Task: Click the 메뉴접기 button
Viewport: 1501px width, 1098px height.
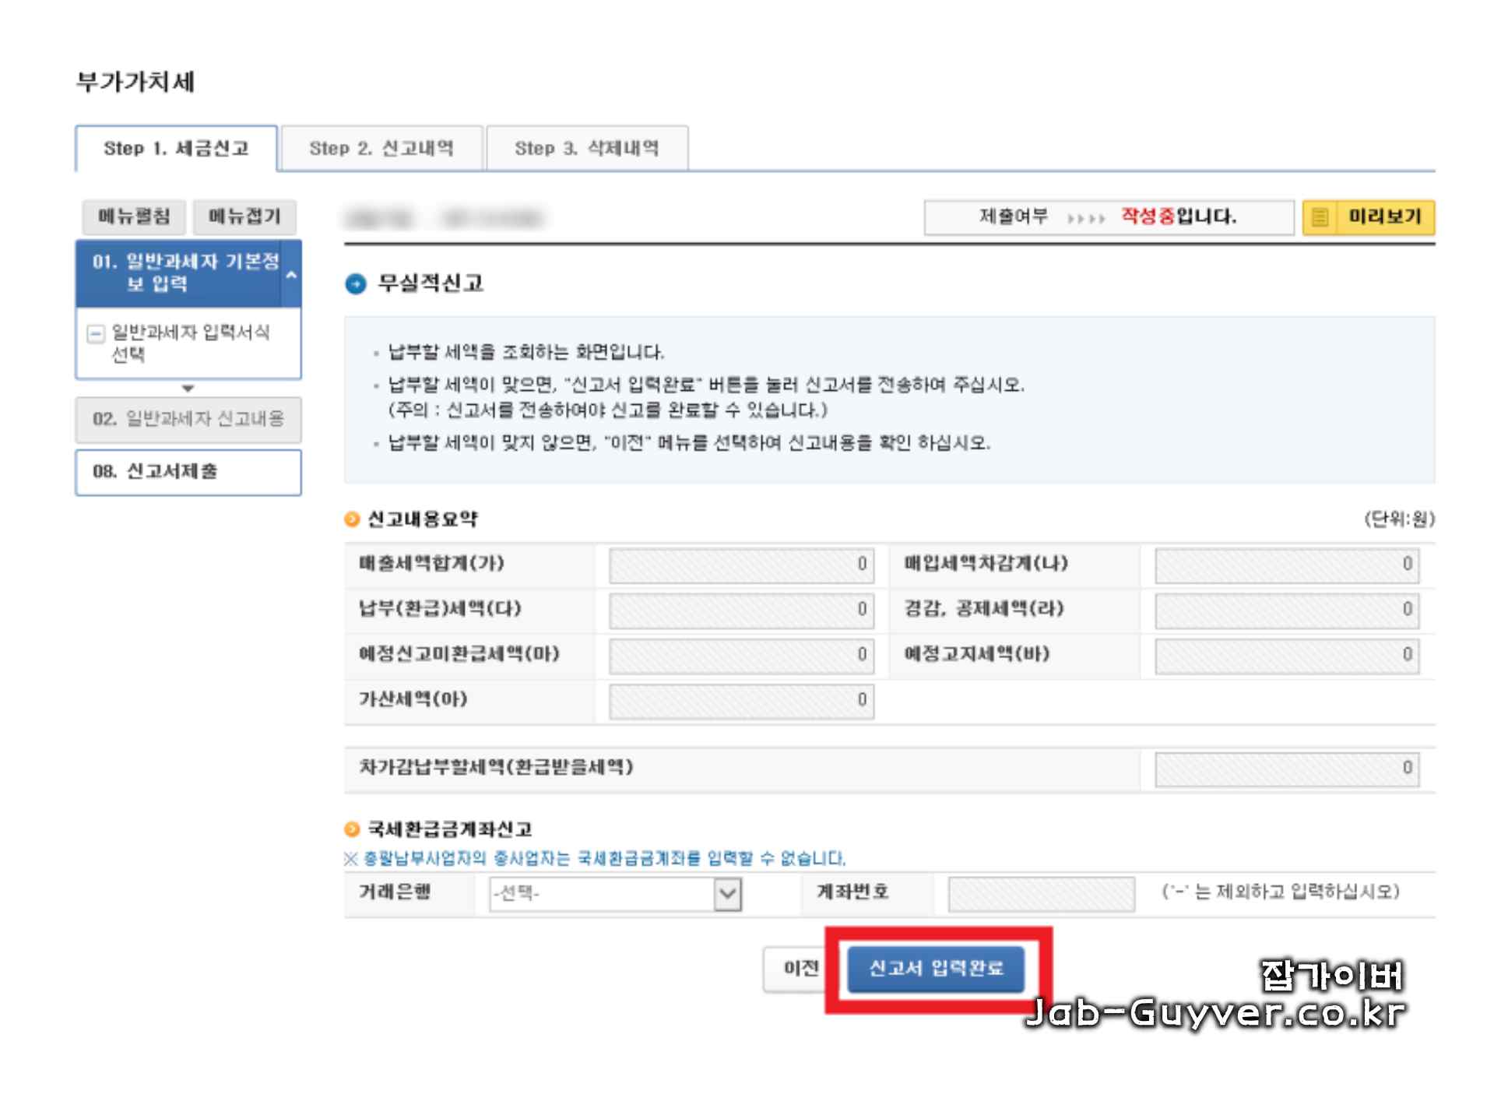Action: 244,216
